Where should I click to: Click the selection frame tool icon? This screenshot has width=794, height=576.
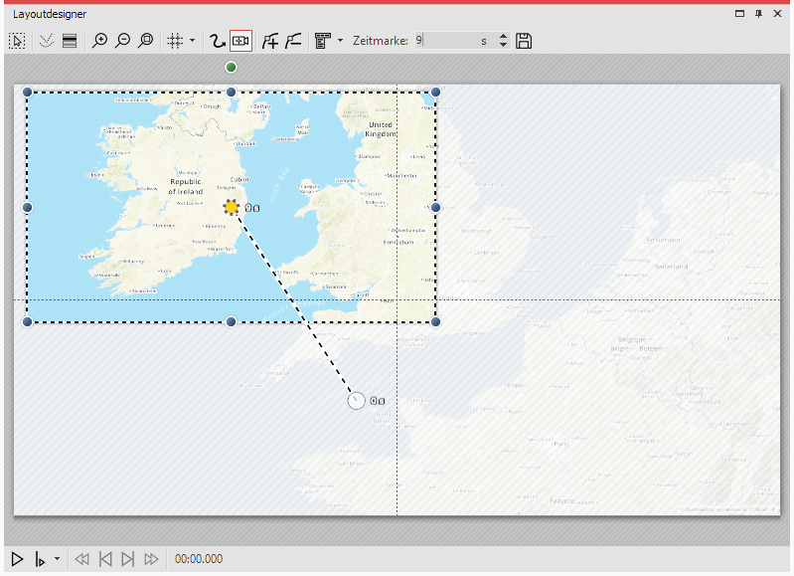(17, 41)
